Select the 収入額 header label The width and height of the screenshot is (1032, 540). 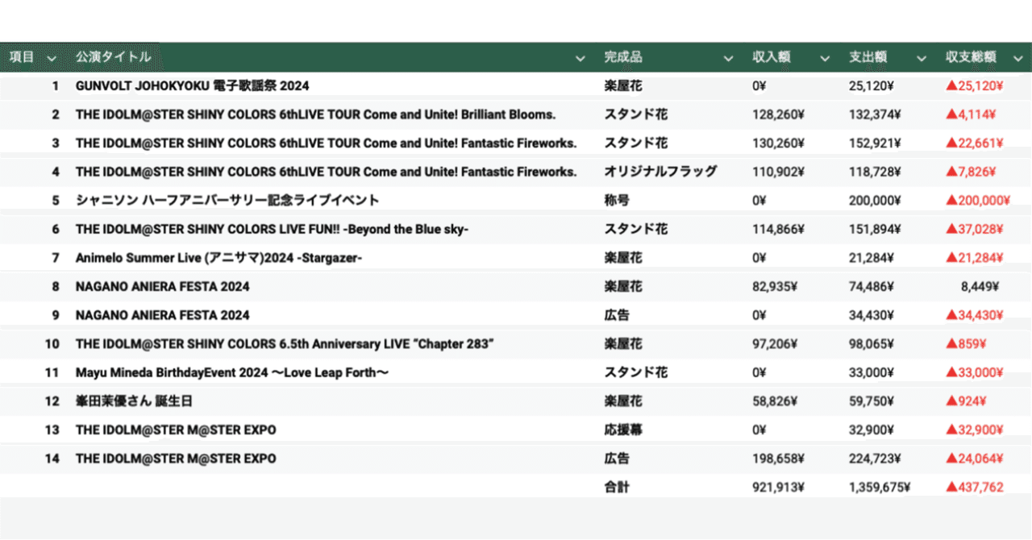click(772, 57)
